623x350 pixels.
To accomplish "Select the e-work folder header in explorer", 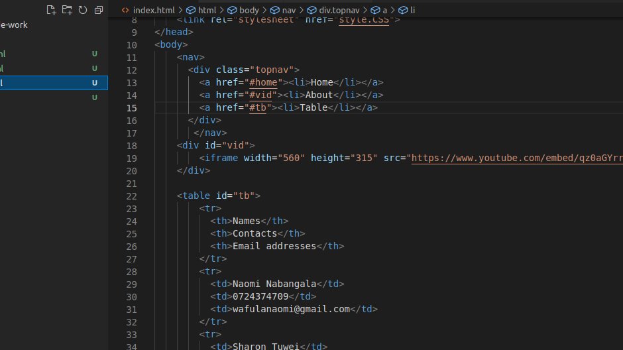I will [x=14, y=25].
